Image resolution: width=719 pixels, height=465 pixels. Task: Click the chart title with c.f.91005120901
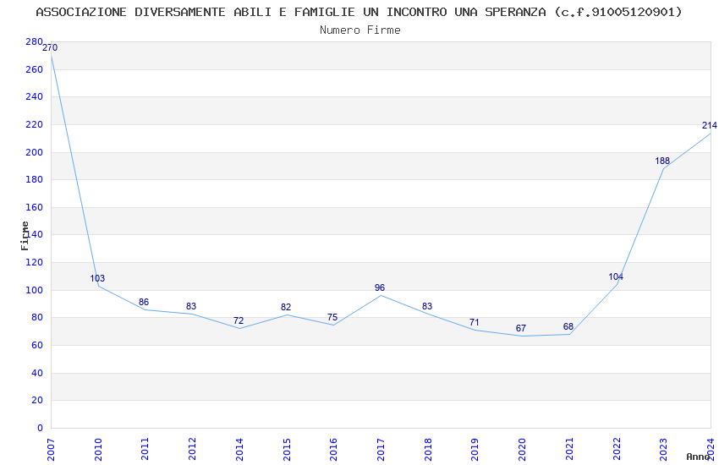point(359,12)
